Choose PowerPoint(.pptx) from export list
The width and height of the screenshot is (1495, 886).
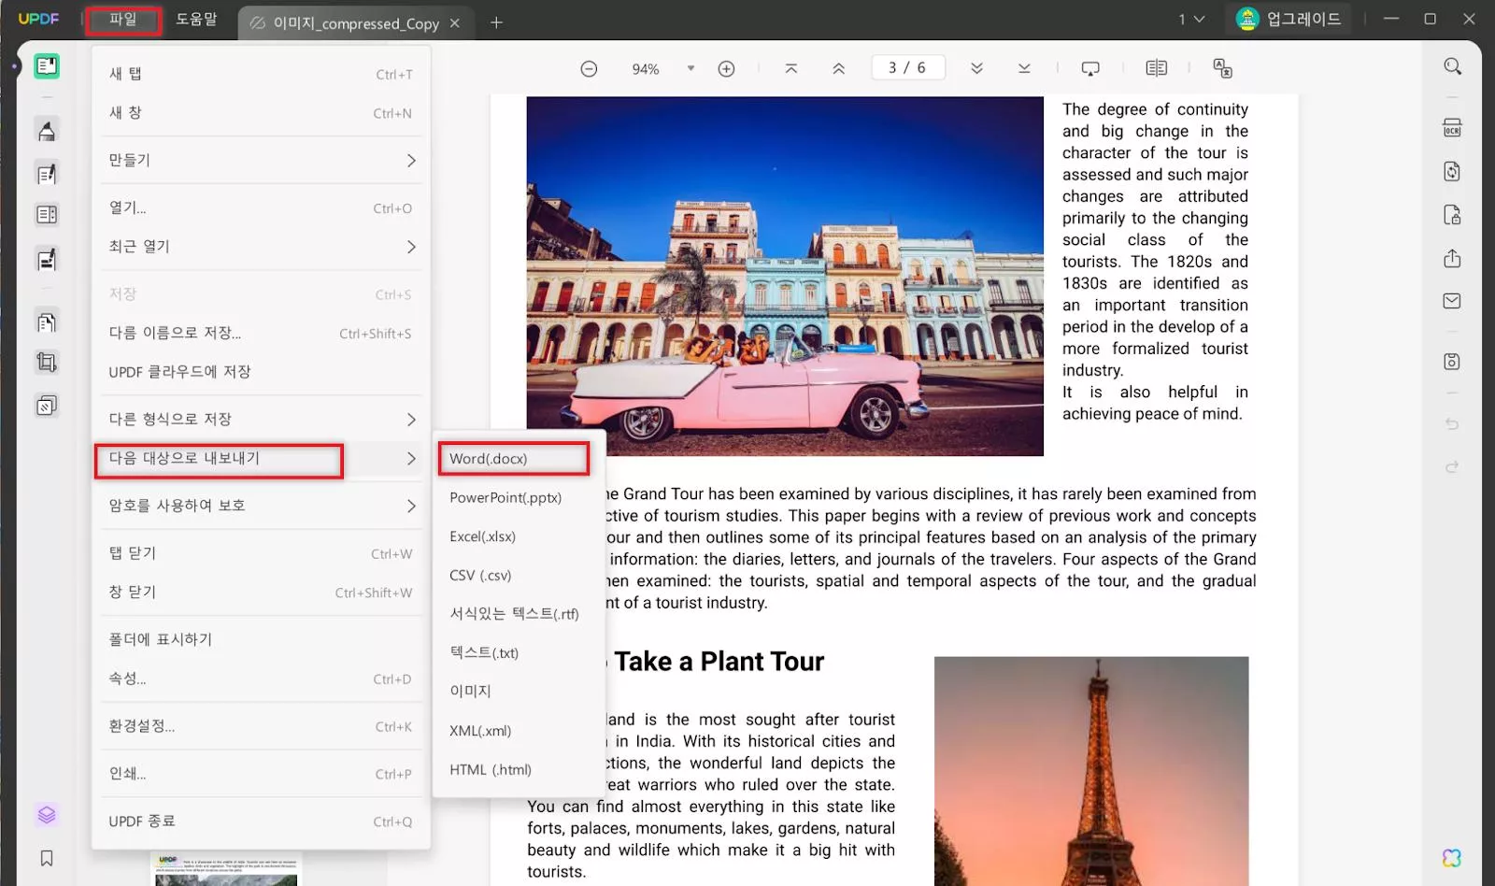[x=505, y=498]
